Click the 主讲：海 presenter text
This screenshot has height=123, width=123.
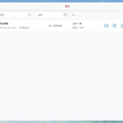point(77,24)
